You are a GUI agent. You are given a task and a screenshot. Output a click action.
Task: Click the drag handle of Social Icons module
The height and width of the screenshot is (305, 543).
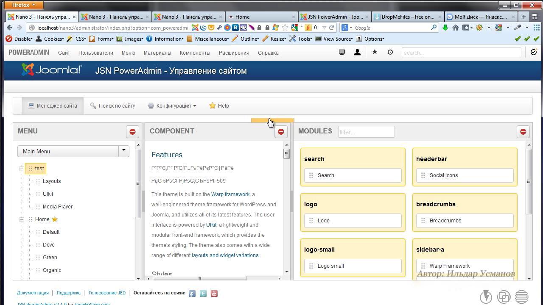point(423,175)
